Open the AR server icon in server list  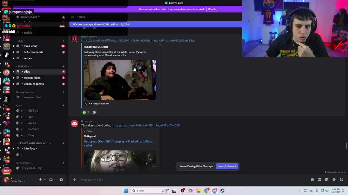[7, 46]
